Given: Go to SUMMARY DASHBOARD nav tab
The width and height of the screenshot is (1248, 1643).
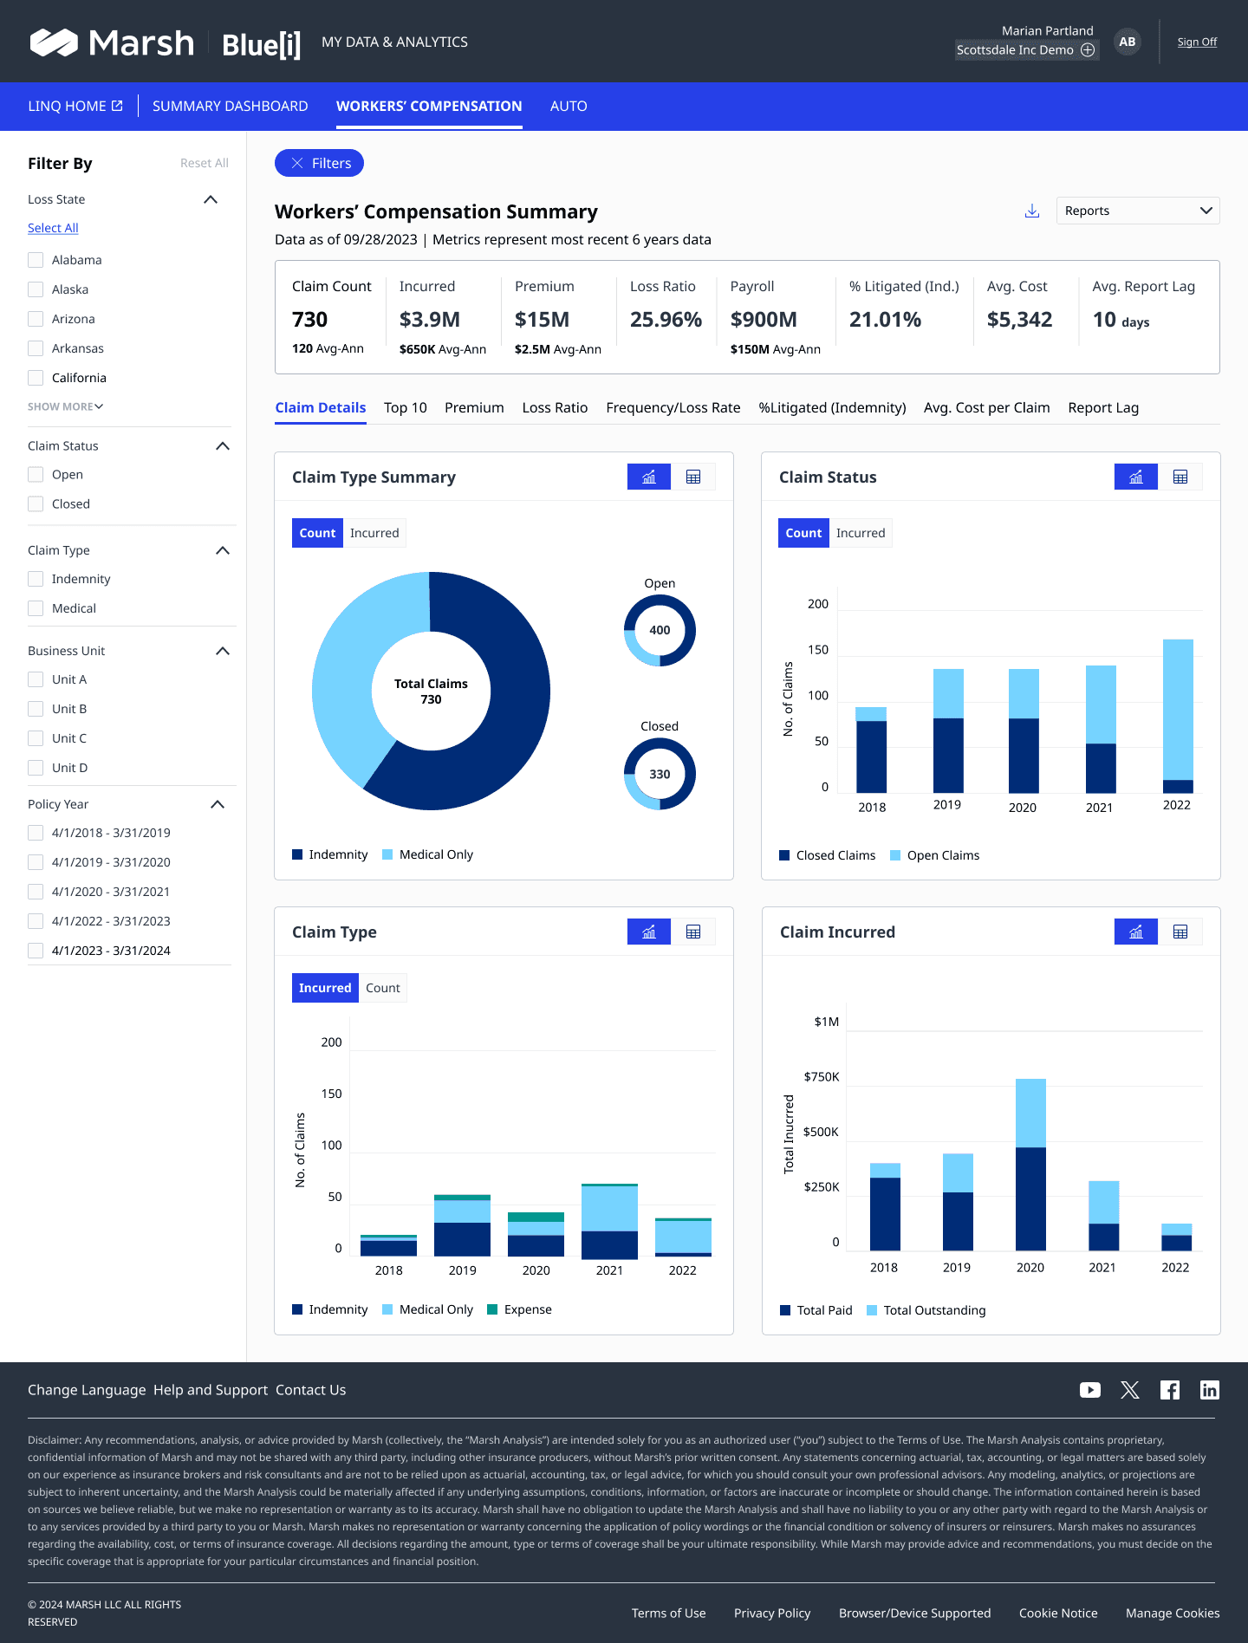Looking at the screenshot, I should 231,106.
